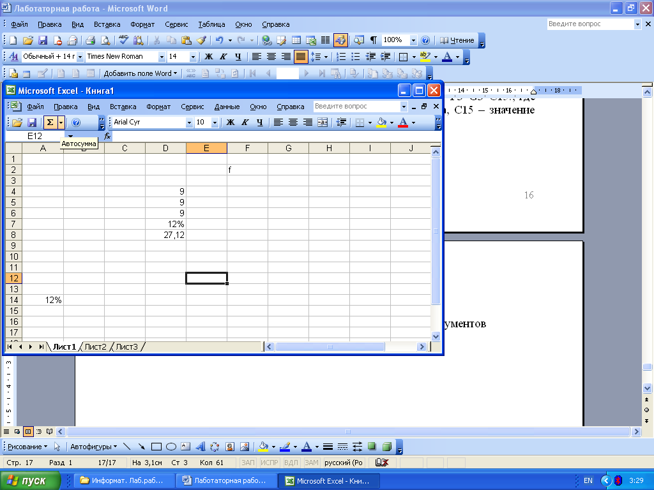Click the Windows пуск Start button

pyautogui.click(x=31, y=480)
